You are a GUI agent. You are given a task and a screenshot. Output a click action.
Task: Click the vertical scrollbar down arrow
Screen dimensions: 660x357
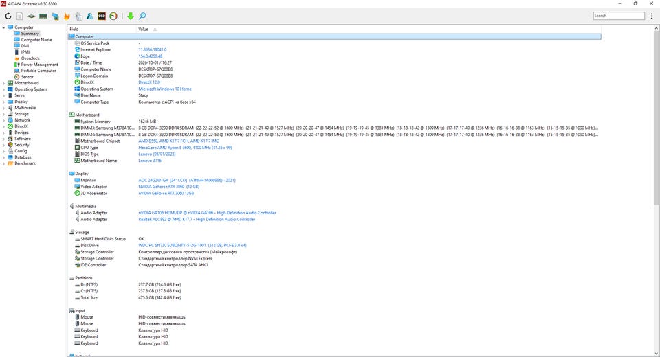tap(656, 354)
